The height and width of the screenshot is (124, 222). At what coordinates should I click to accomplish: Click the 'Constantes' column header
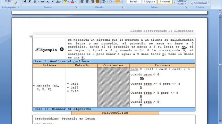pyautogui.click(x=113, y=65)
